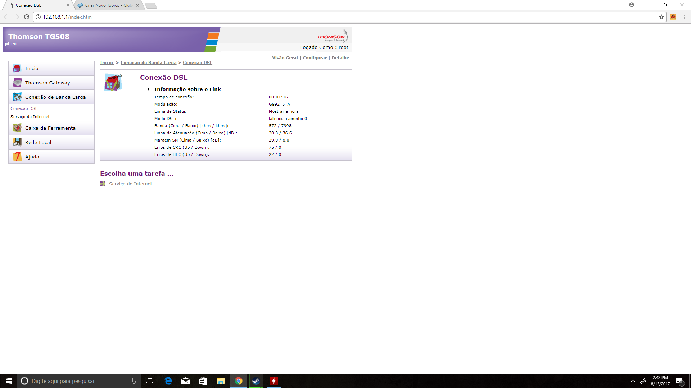Select Serviço de Internet submenu in sidebar
Viewport: 691px width, 388px height.
[x=30, y=117]
